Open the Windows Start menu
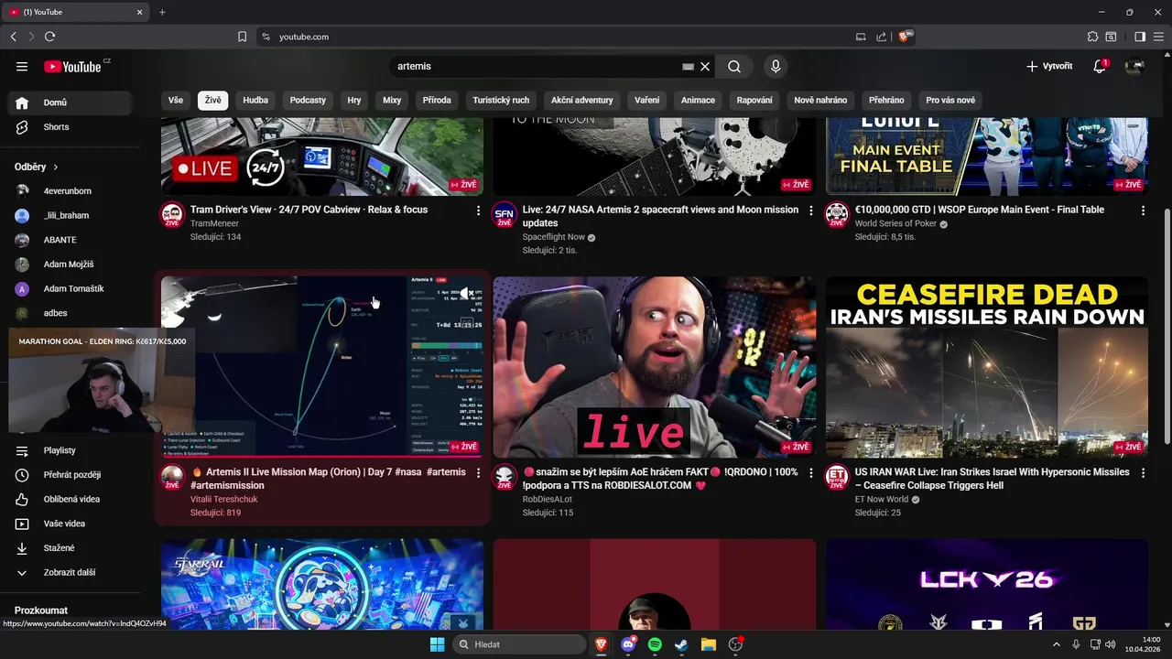The width and height of the screenshot is (1172, 659). tap(437, 644)
